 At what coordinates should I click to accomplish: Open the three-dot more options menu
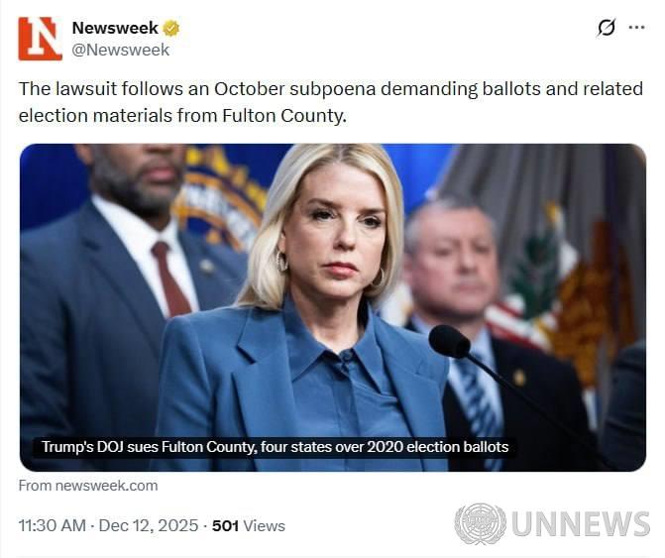tap(636, 28)
